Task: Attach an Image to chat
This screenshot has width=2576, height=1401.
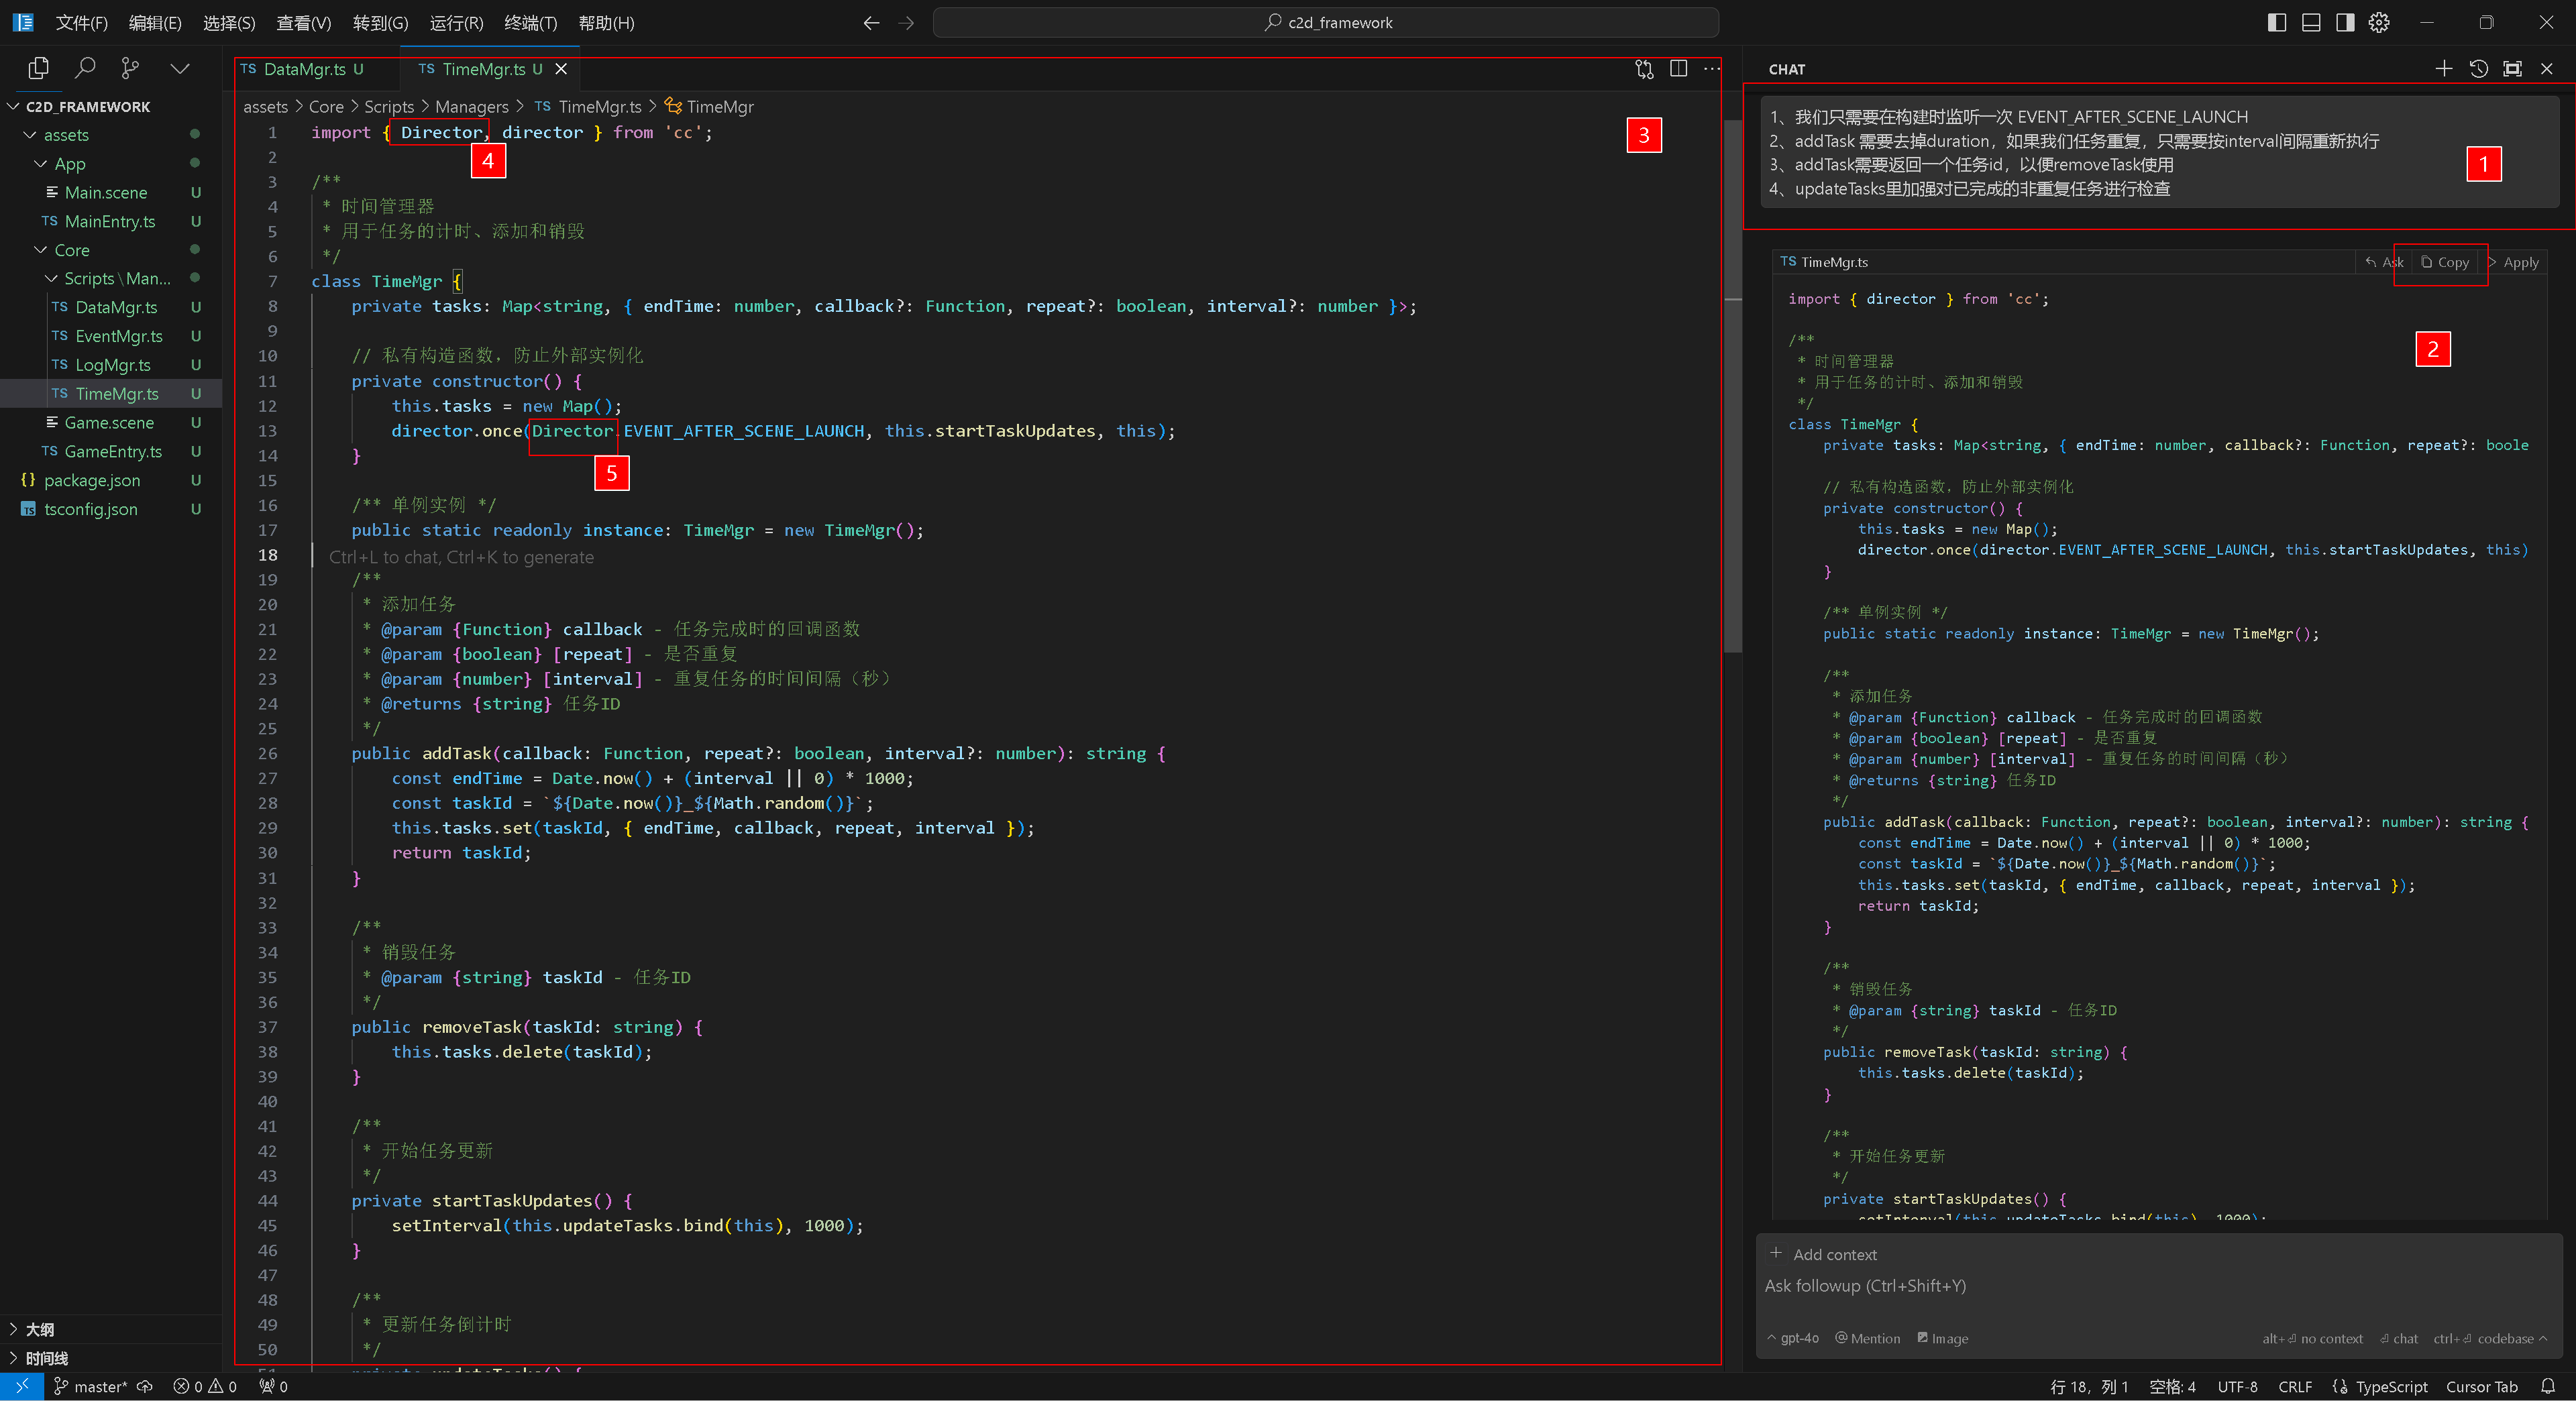Action: coord(1943,1338)
